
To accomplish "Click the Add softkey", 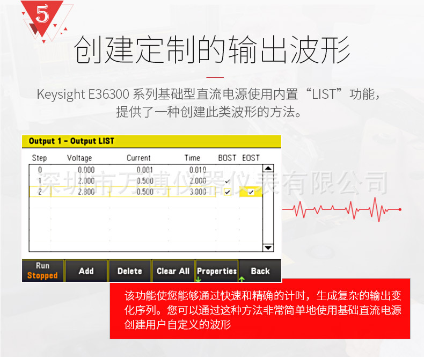I will click(86, 271).
